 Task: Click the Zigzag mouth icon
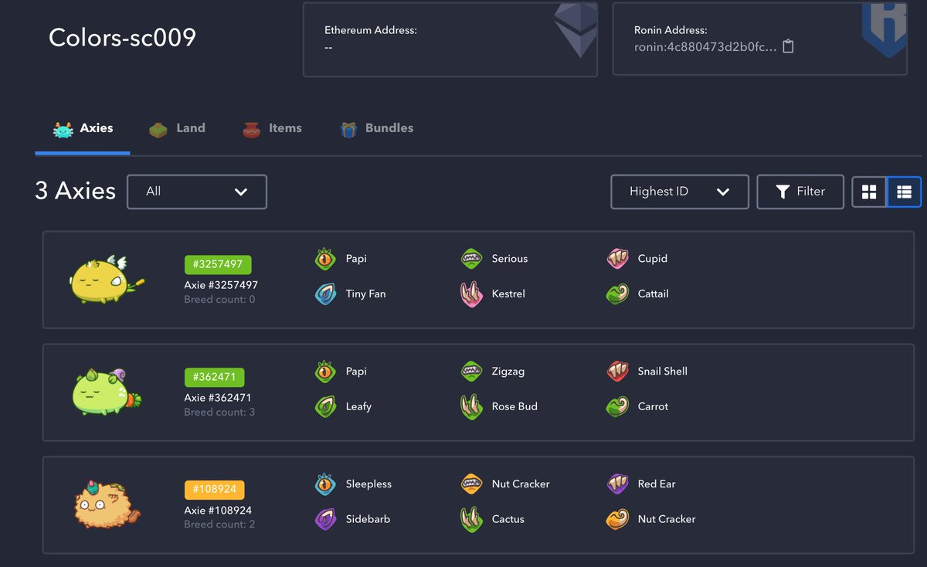point(471,372)
